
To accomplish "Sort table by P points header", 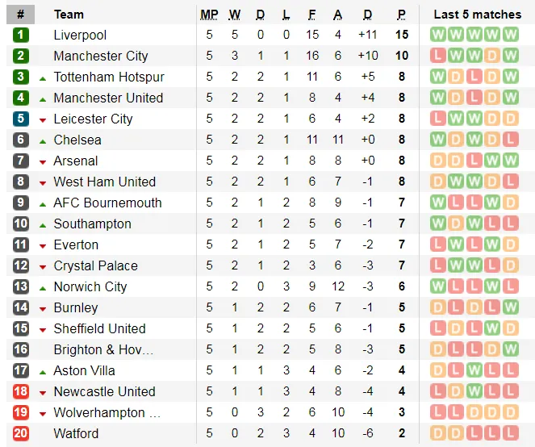I will click(401, 15).
